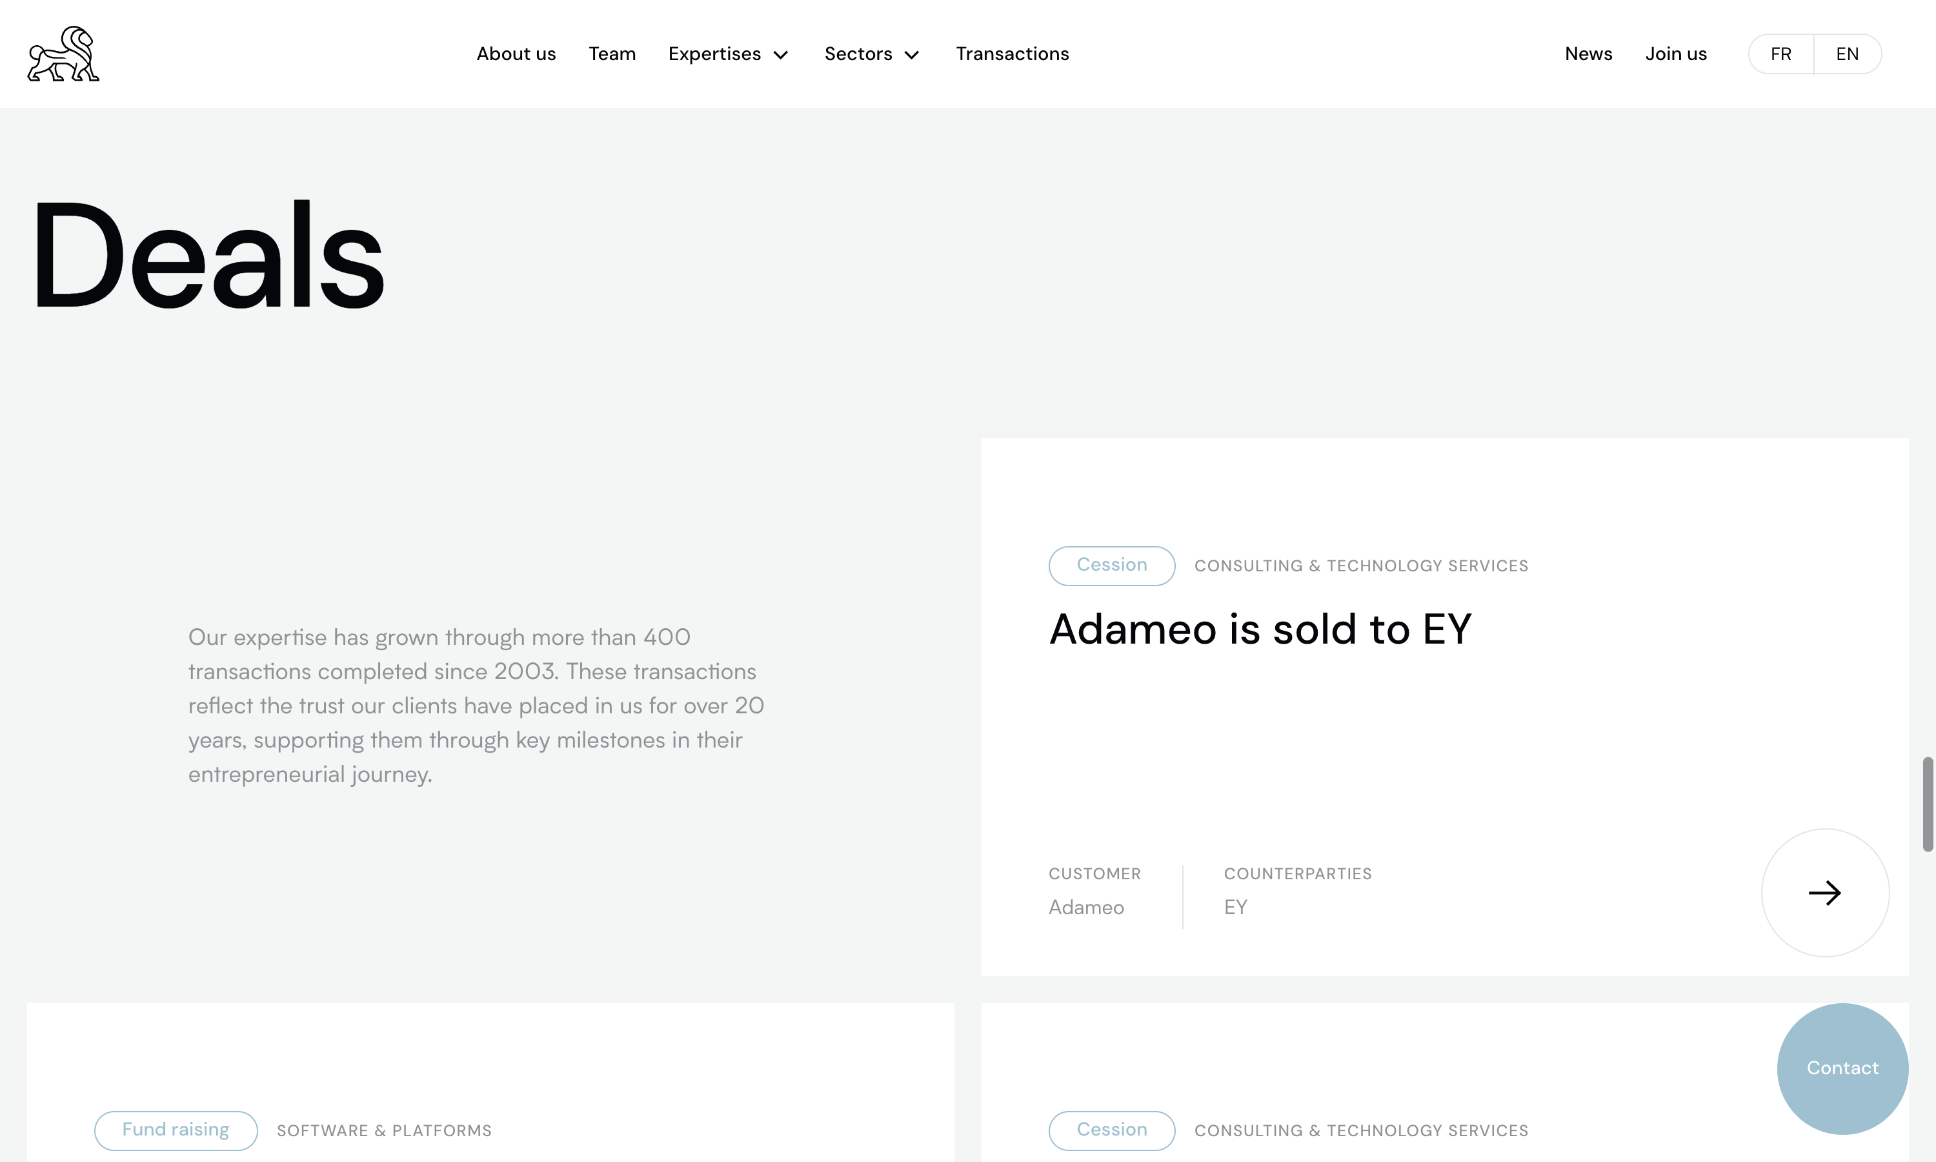Image resolution: width=1936 pixels, height=1162 pixels.
Task: Click the Cession tag on Adameo card
Action: (x=1111, y=566)
